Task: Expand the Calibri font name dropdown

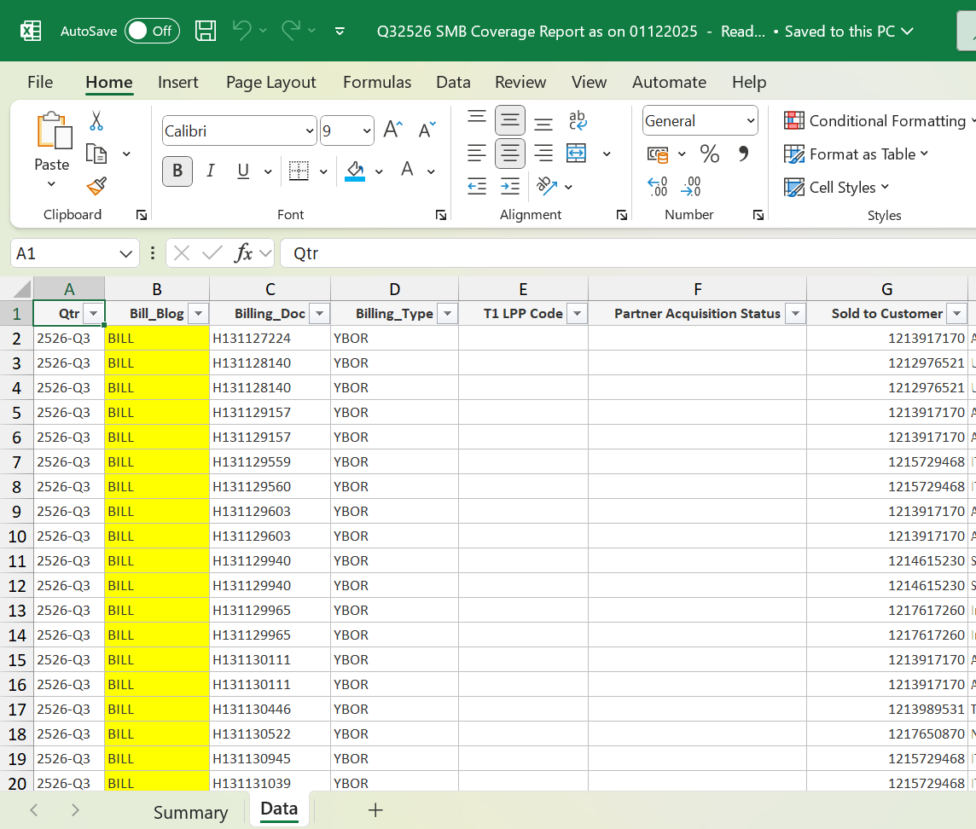Action: click(309, 131)
